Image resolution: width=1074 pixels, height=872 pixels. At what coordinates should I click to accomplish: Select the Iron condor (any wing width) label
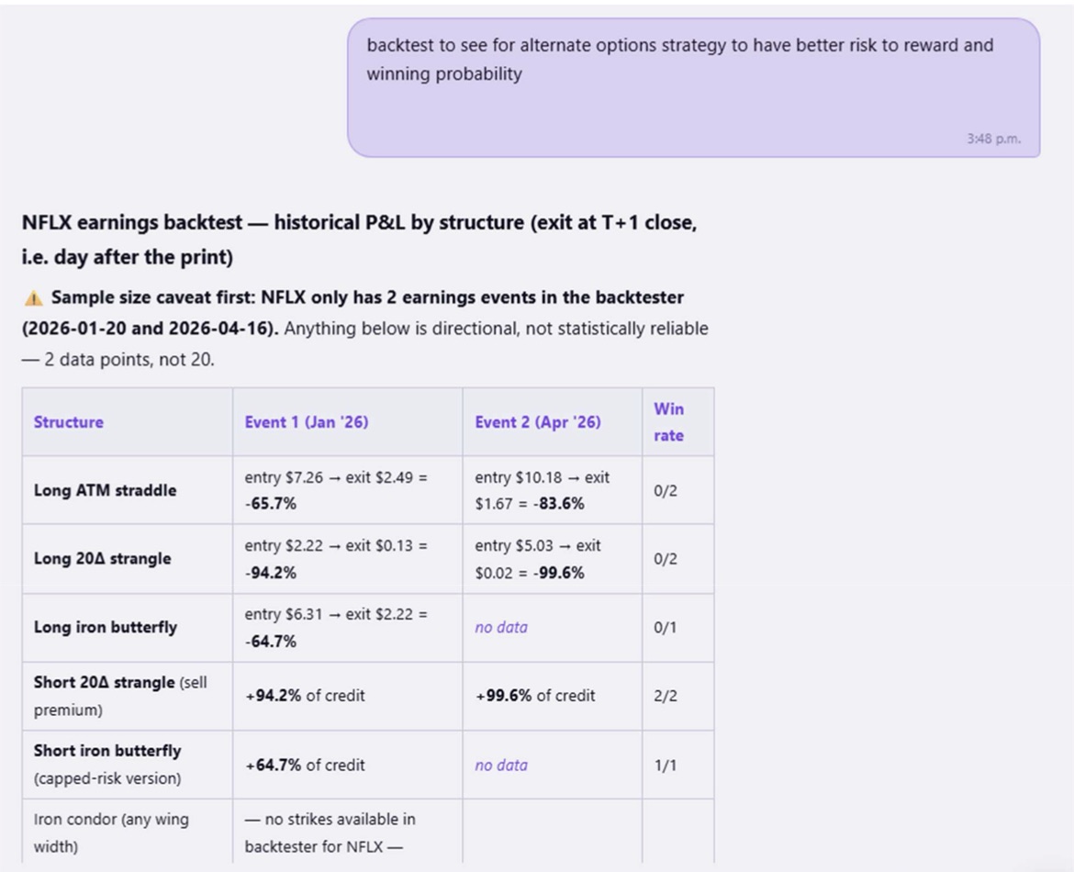(111, 833)
